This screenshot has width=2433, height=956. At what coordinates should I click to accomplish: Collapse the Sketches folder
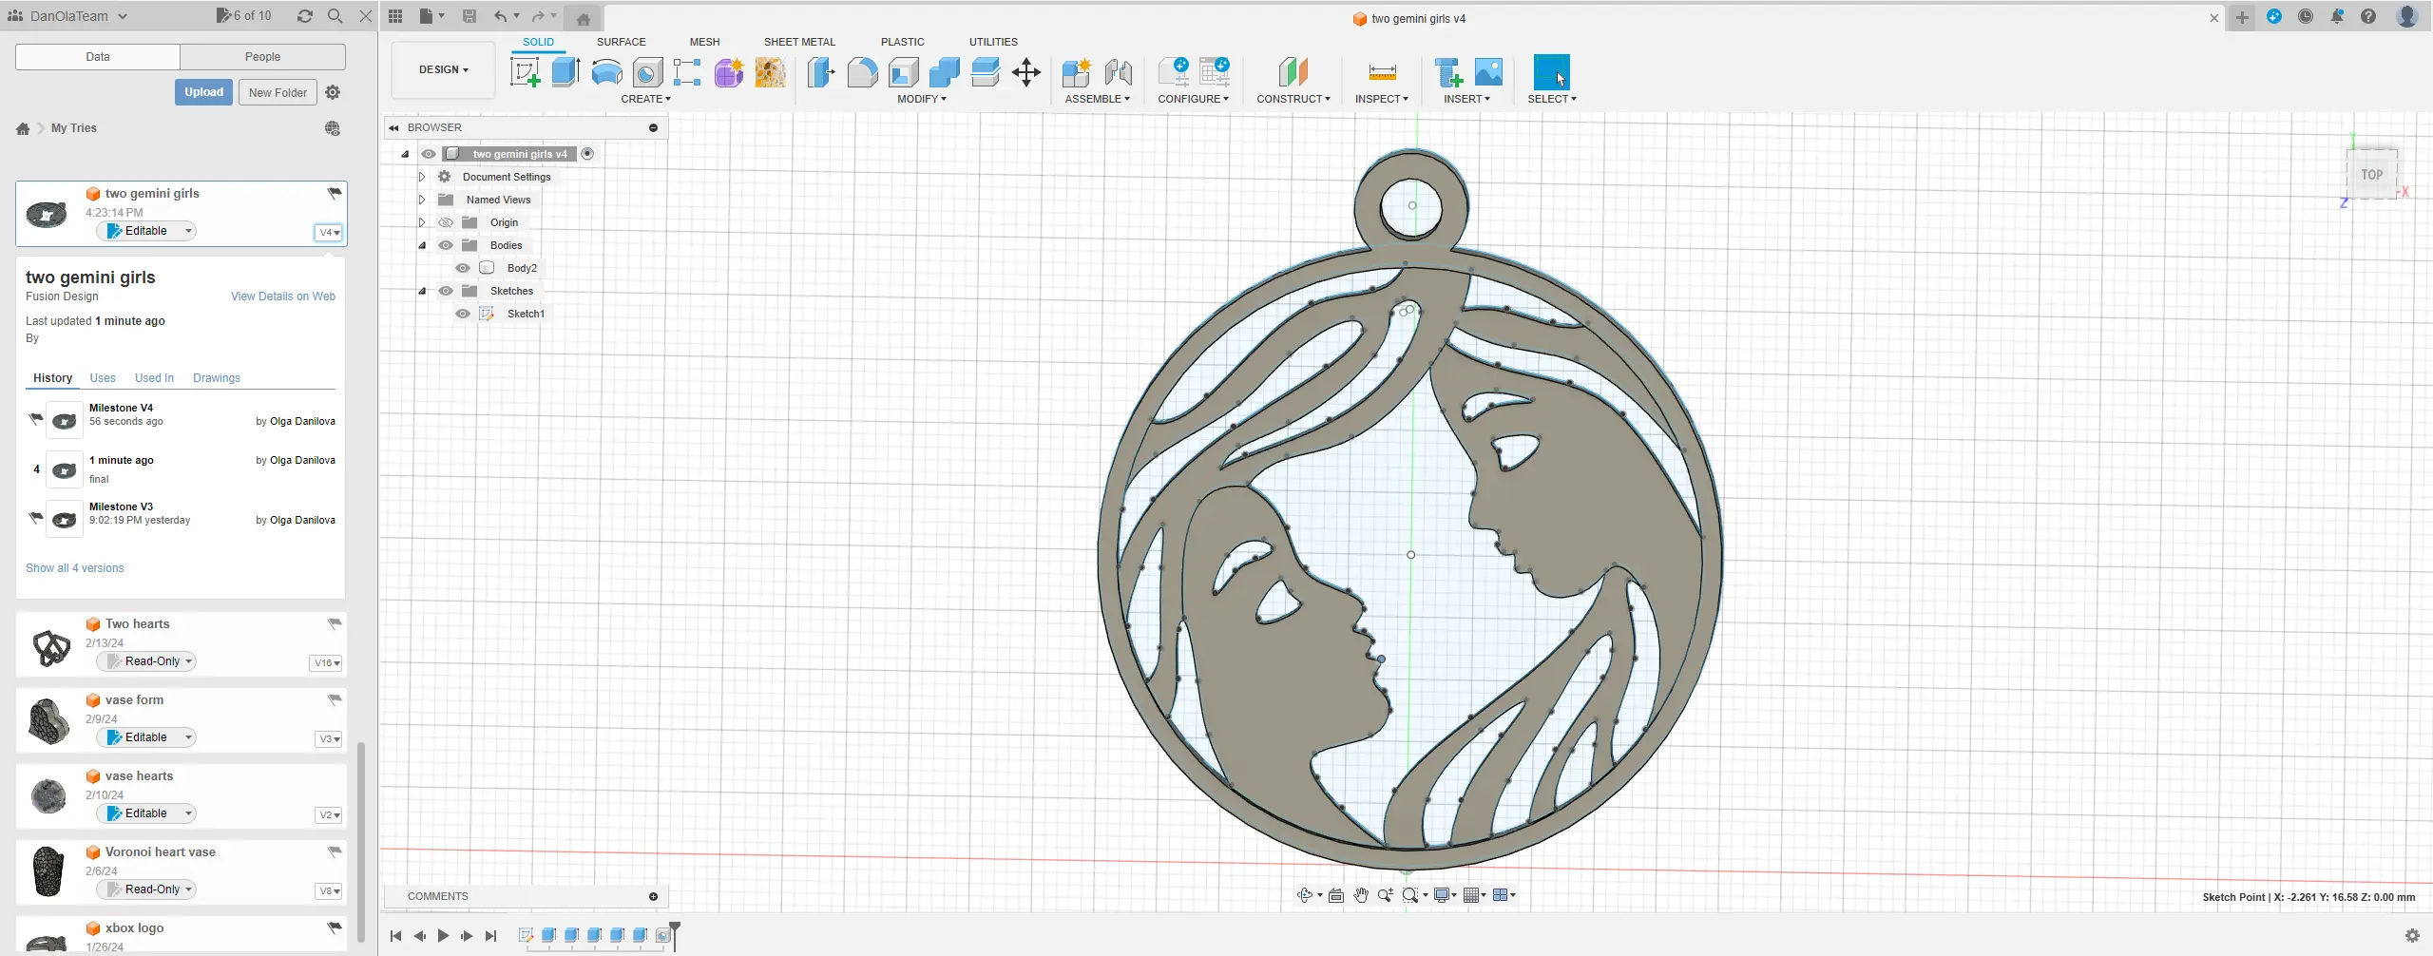(422, 291)
